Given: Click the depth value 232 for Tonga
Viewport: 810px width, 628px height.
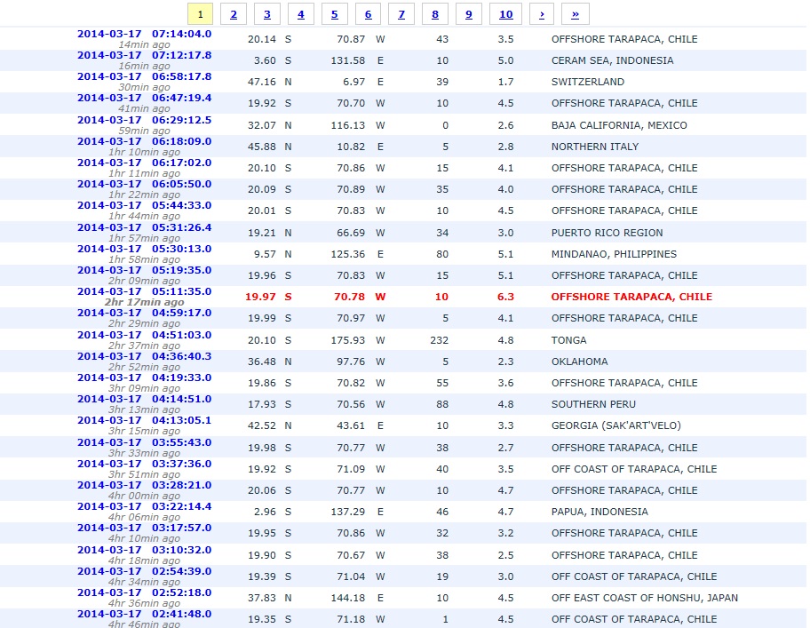Looking at the screenshot, I should 439,340.
